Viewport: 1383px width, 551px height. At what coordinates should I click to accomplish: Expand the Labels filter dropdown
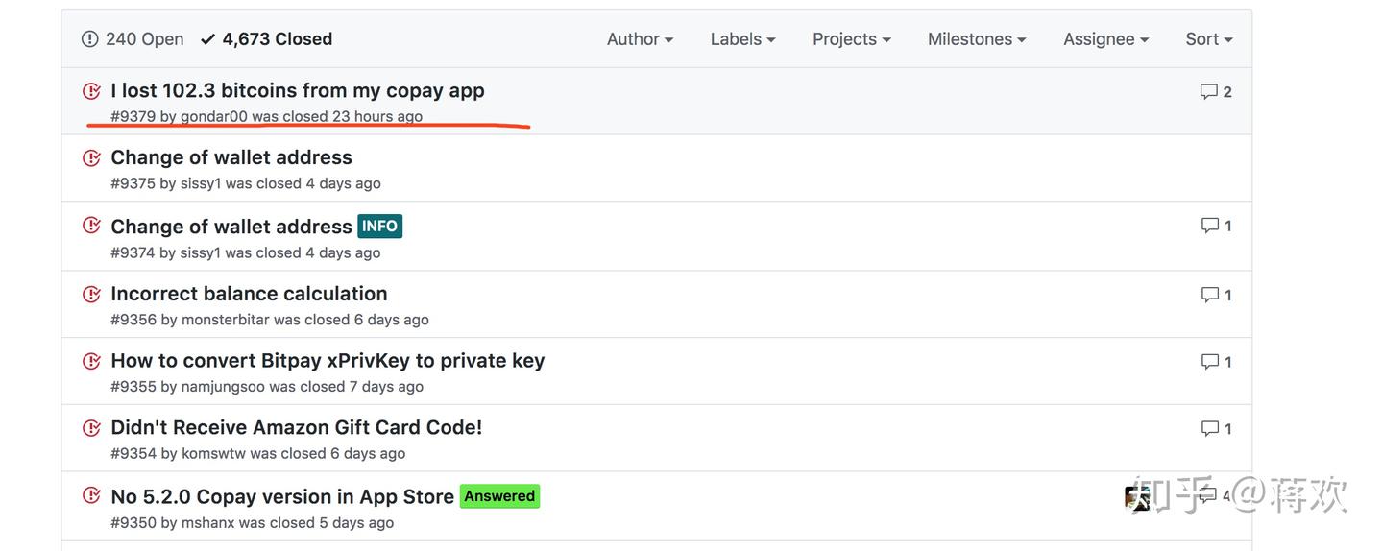742,39
